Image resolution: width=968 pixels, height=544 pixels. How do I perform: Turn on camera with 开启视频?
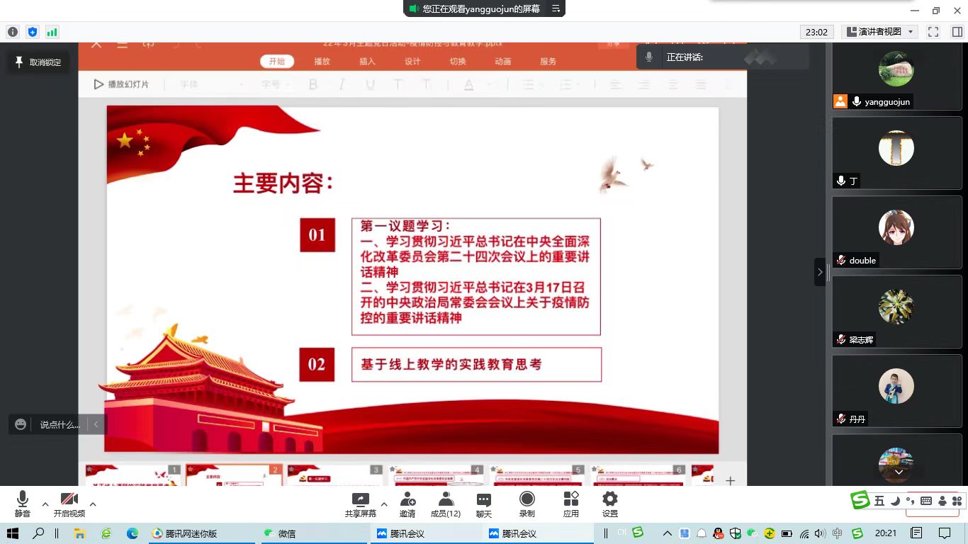[x=69, y=504]
